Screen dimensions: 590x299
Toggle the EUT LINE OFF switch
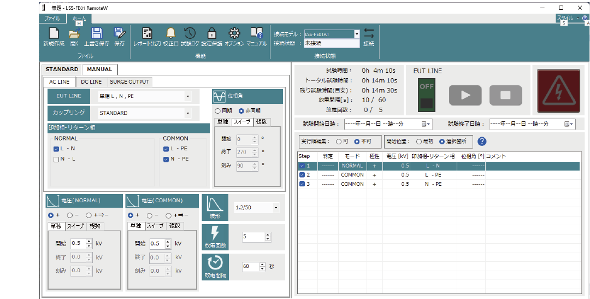[x=426, y=95]
